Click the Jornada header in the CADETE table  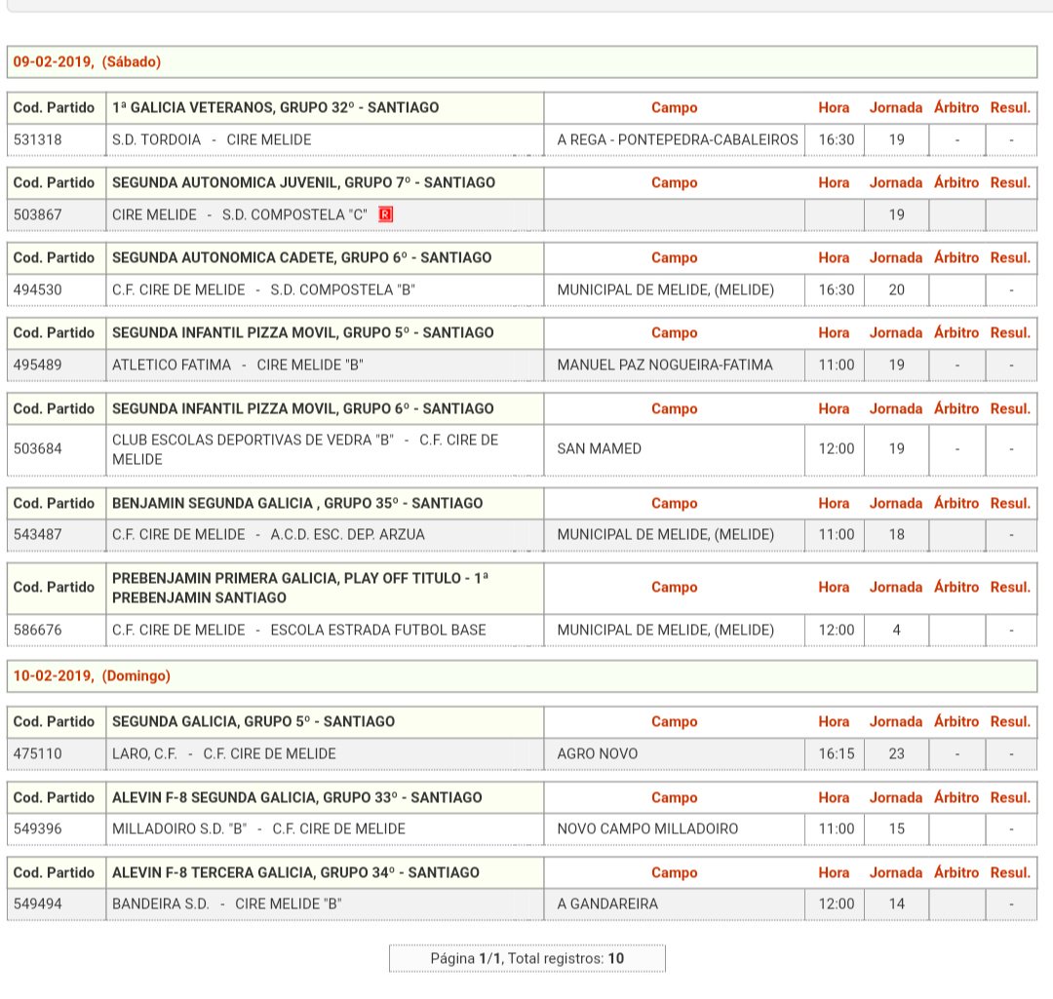896,258
